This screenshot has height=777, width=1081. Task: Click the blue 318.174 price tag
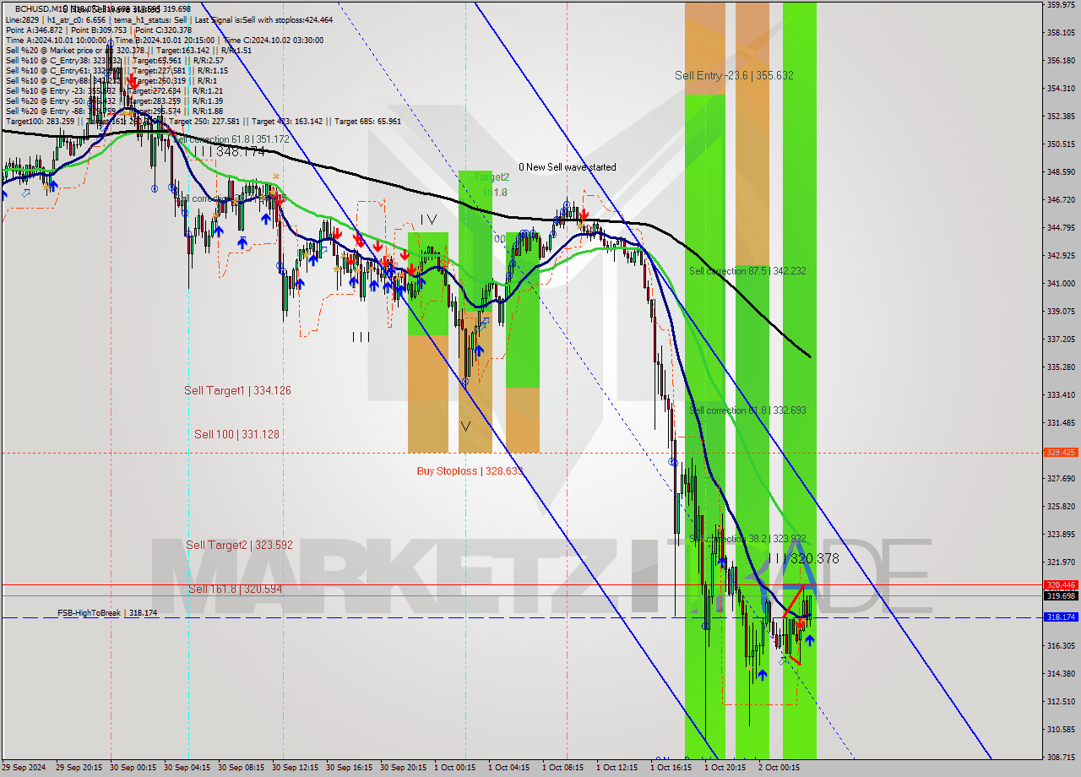[1061, 617]
